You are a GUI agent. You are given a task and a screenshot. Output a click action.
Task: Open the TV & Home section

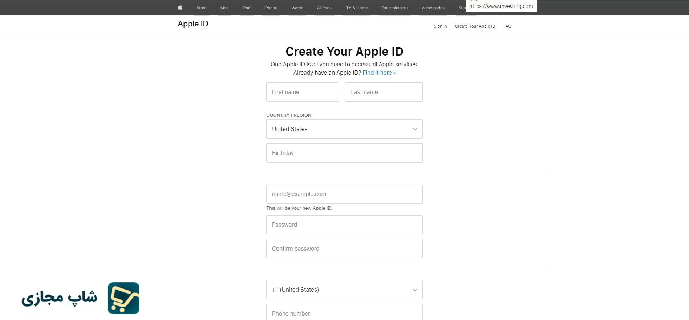pyautogui.click(x=357, y=8)
